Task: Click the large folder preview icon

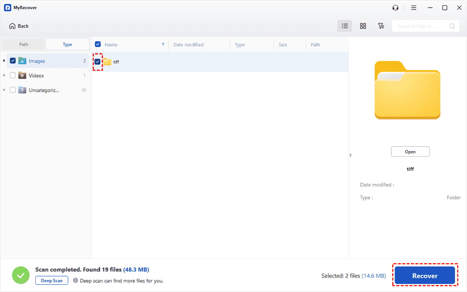Action: point(407,90)
